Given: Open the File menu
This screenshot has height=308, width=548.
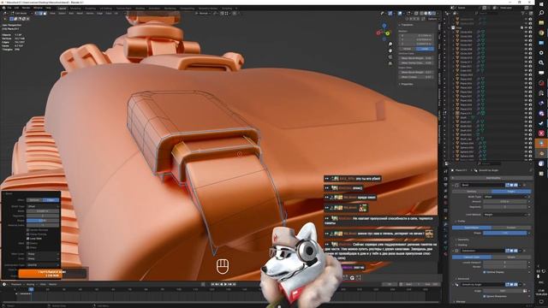Looking at the screenshot, I should (9, 8).
